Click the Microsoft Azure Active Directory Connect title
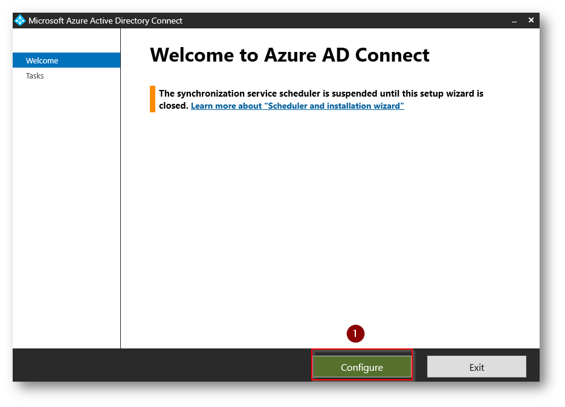The image size is (565, 407). [x=105, y=21]
